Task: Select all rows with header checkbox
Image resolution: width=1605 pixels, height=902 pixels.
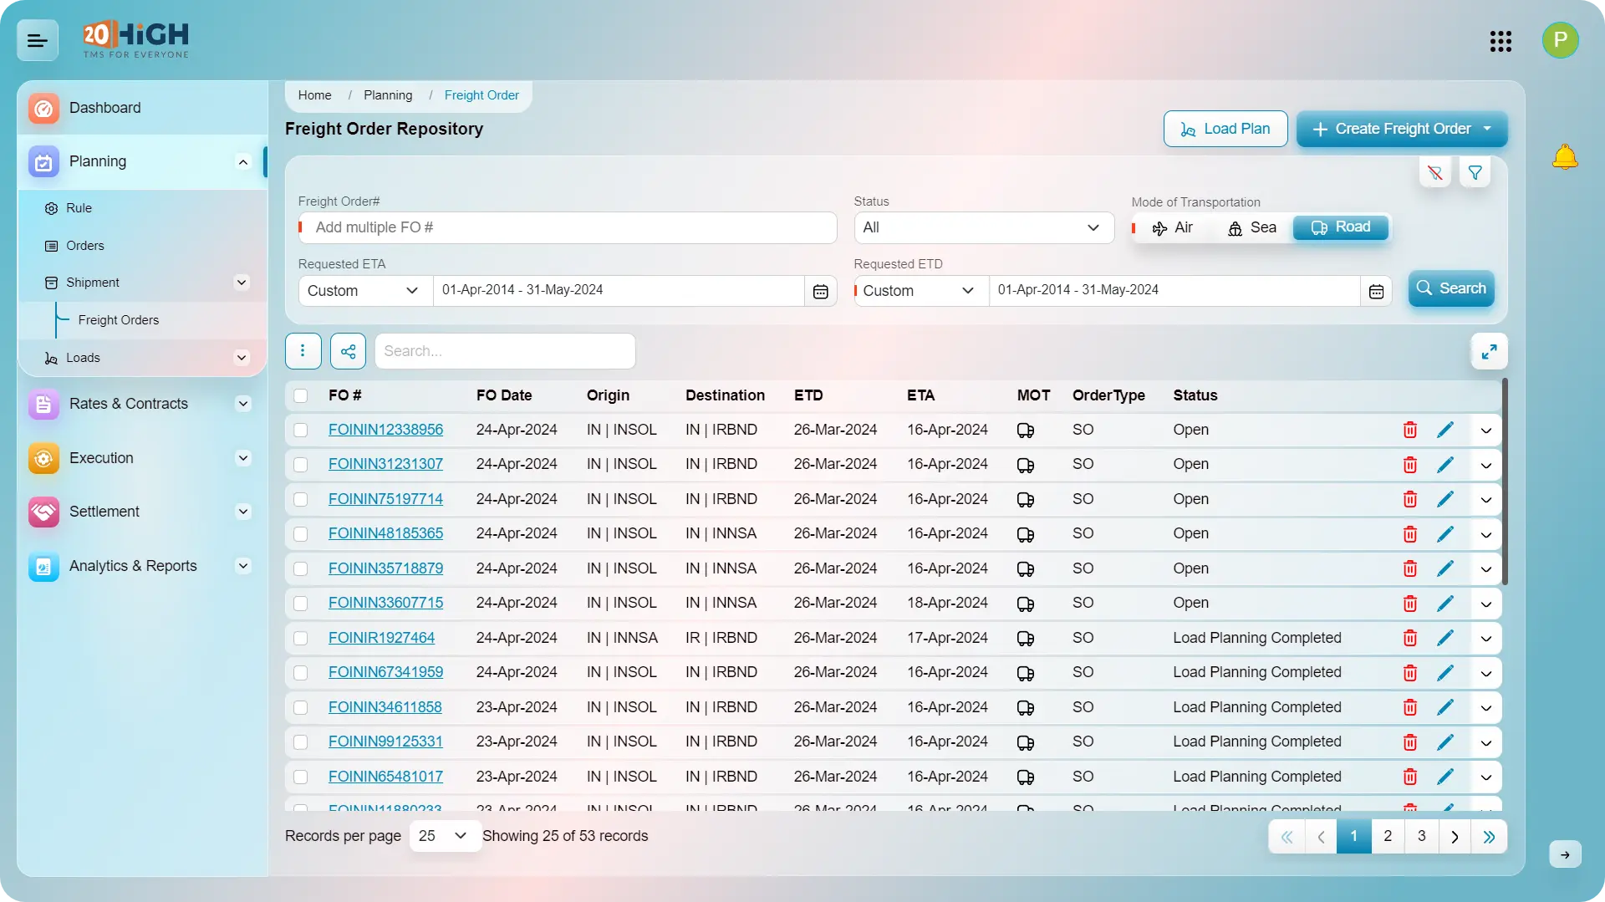Action: 301,395
